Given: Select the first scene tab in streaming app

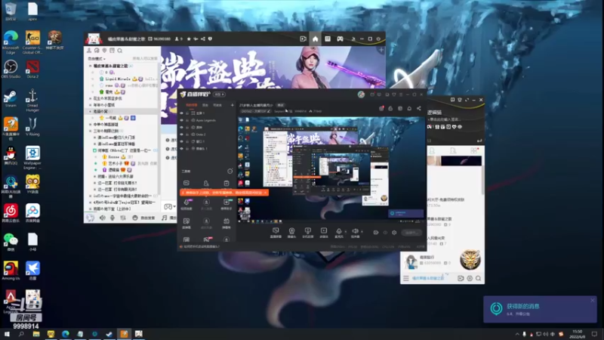Looking at the screenshot, I should tap(192, 105).
